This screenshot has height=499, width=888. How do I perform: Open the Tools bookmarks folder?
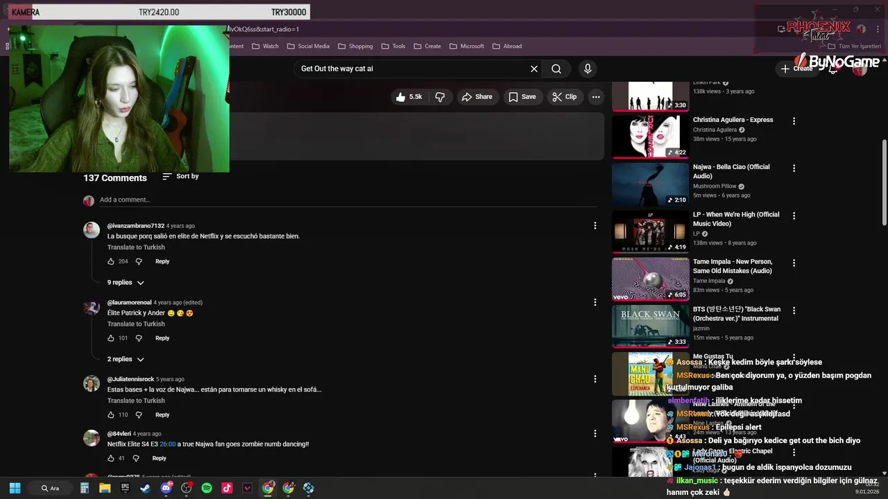[393, 46]
